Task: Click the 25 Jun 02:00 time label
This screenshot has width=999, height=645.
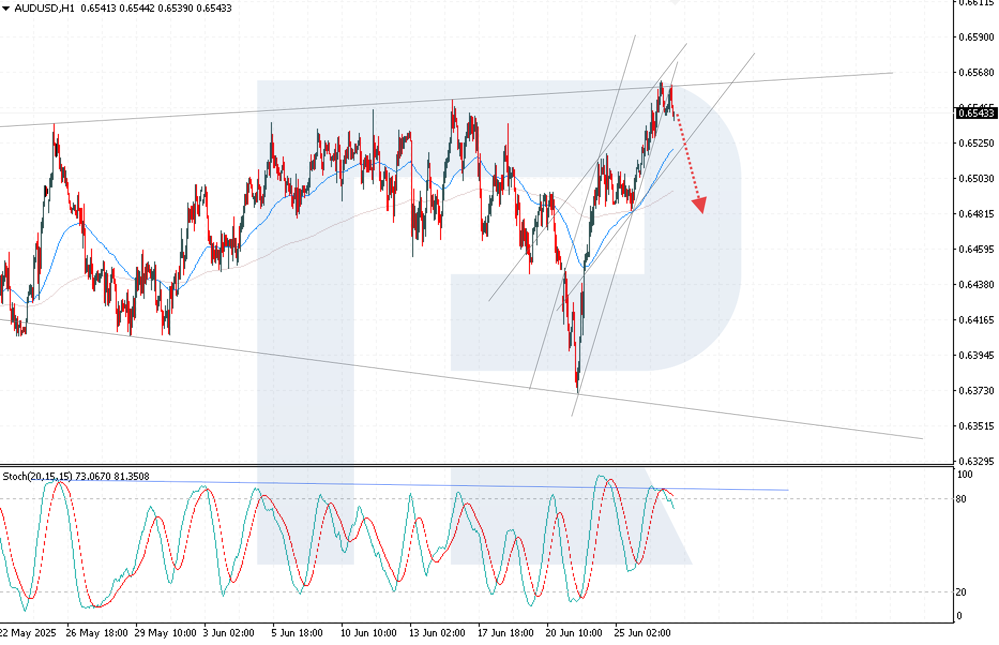Action: point(642,633)
